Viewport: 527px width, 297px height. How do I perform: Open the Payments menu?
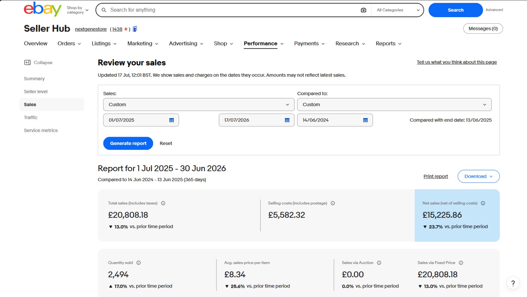(x=309, y=43)
